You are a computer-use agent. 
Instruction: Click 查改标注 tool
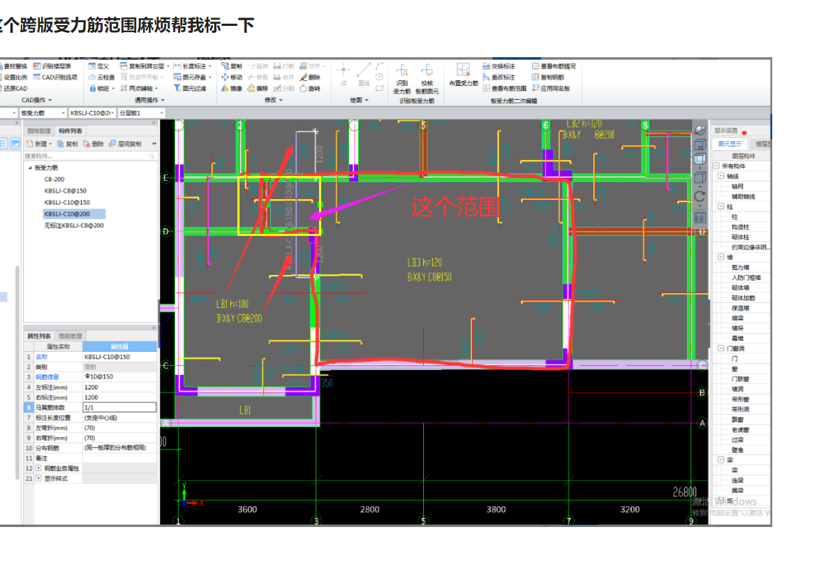click(499, 77)
